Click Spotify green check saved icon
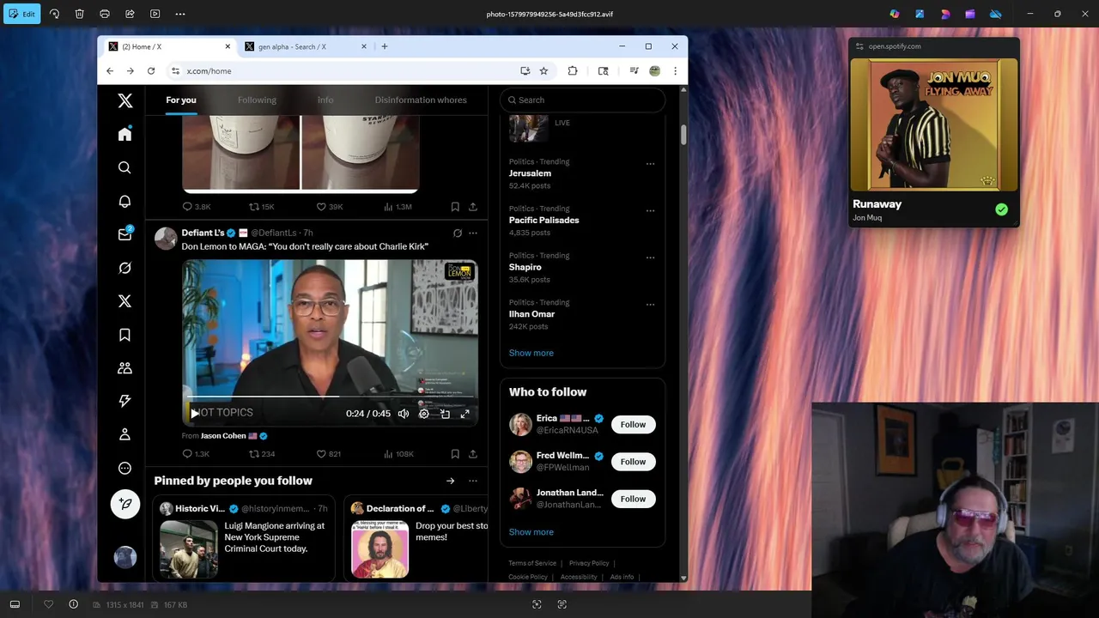1099x618 pixels. coord(1001,209)
